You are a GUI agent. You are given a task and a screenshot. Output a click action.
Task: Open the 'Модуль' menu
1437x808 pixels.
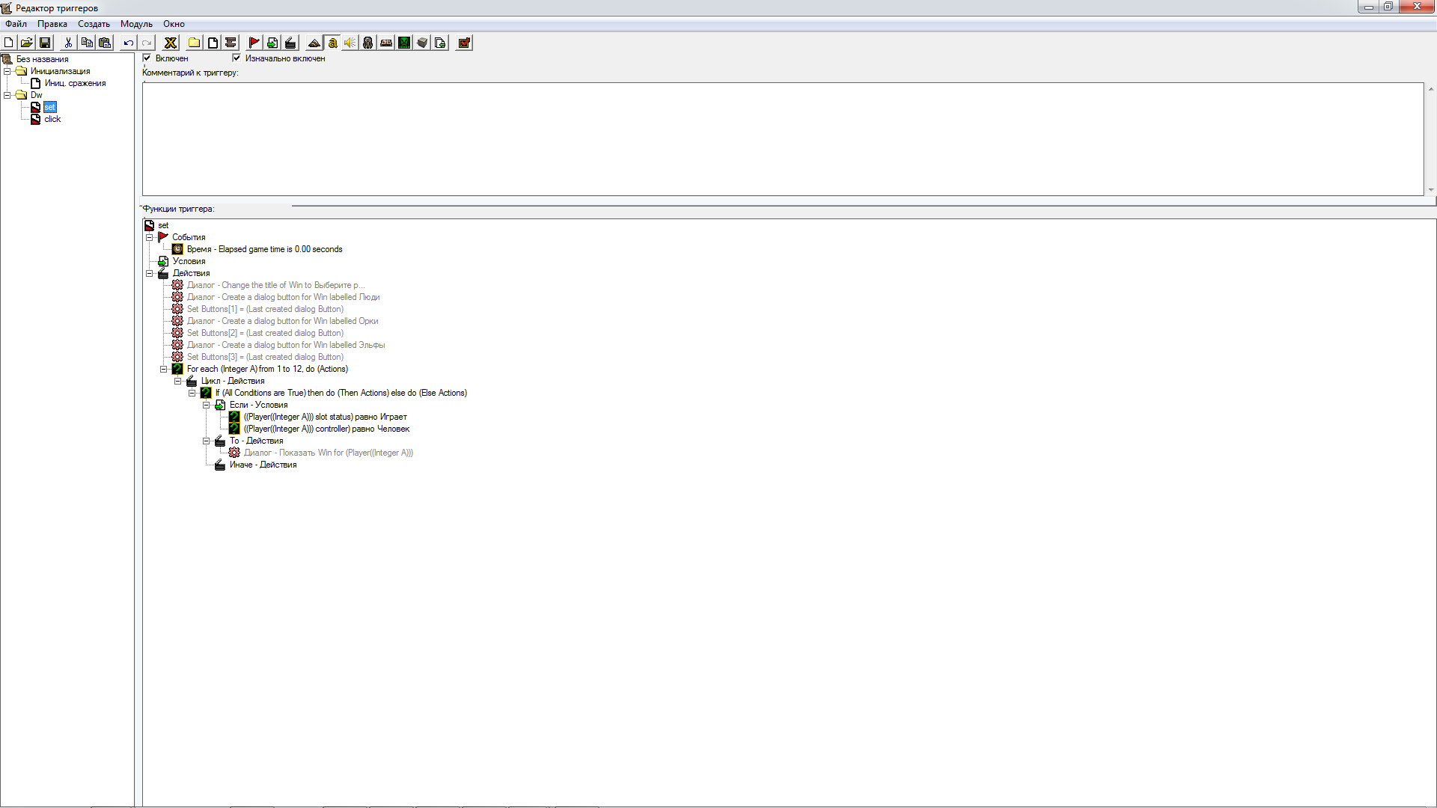point(136,24)
